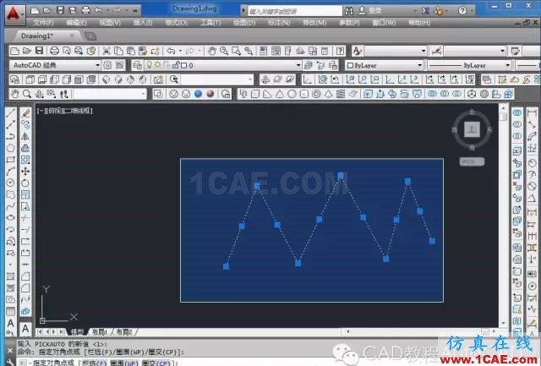The image size is (541, 366).
Task: Select the Multiline Text A tool
Action: tap(11, 323)
